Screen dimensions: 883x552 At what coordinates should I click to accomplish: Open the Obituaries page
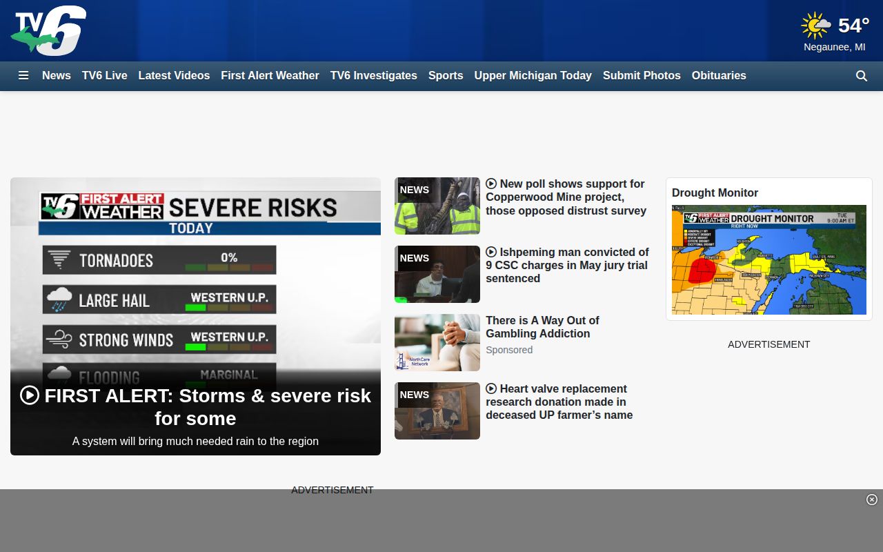[x=719, y=76]
